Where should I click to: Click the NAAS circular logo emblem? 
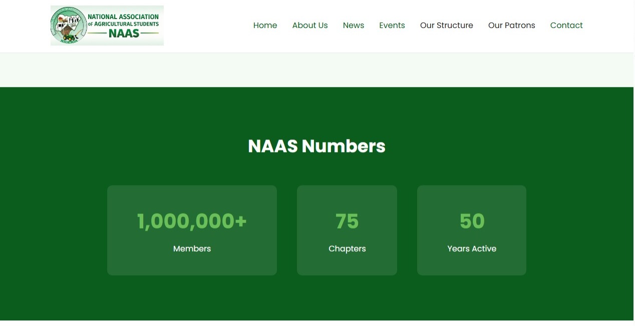point(69,25)
